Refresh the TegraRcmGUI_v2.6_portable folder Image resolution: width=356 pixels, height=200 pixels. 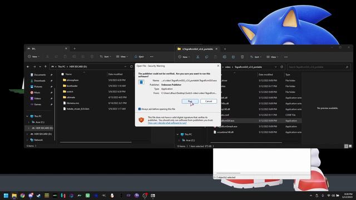tap(282, 67)
